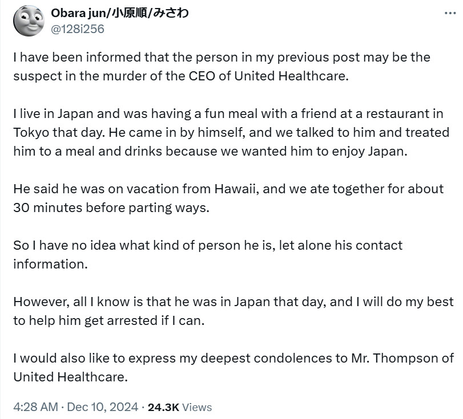463x419 pixels.
Task: Click the paragraph starting "So I have no idea"
Action: coord(208,254)
